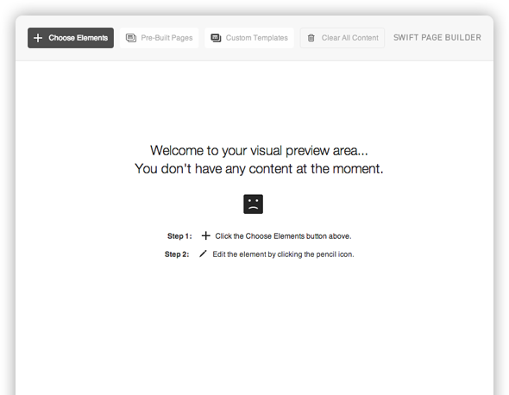The image size is (509, 395).
Task: Click the Choose Elements button
Action: coord(71,38)
